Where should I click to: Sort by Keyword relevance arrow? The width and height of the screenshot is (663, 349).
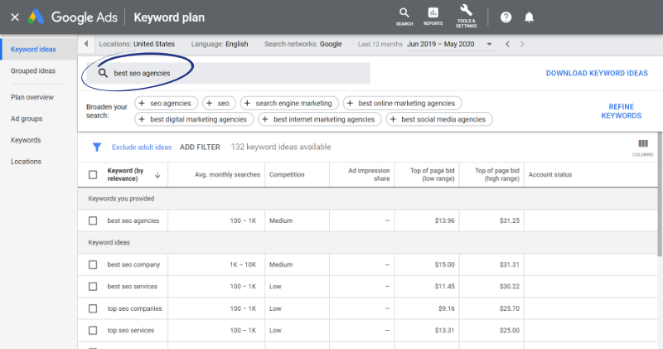pyautogui.click(x=157, y=174)
